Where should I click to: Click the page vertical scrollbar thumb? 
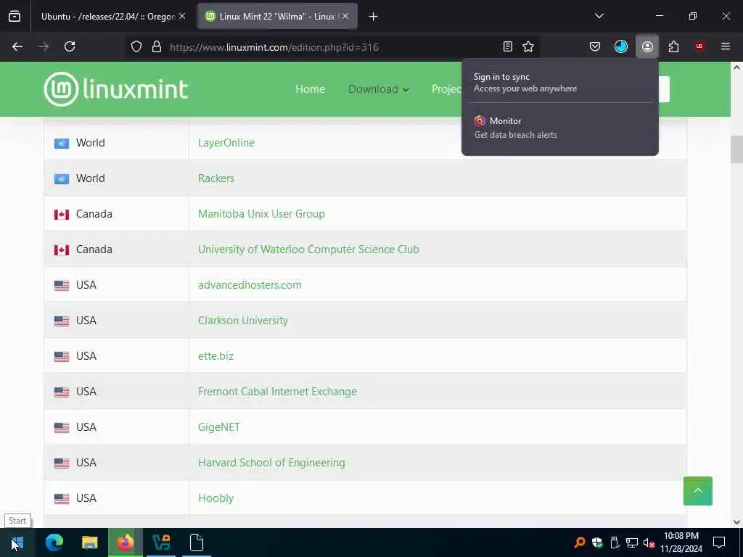click(x=736, y=149)
